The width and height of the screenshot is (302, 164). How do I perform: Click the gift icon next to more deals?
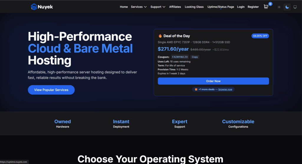196,89
